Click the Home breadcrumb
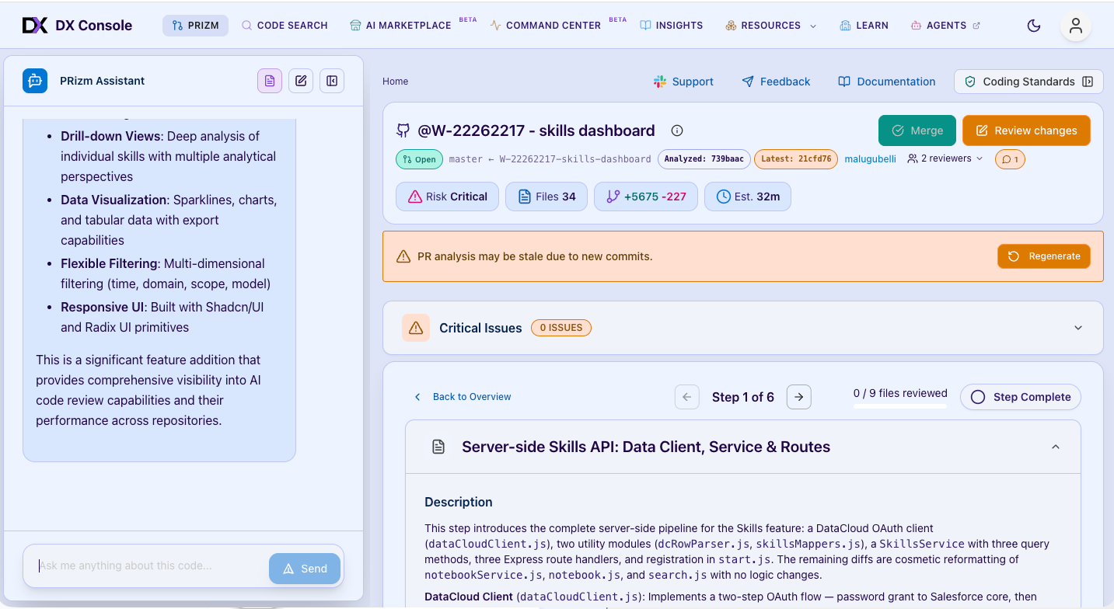1114x609 pixels. pos(395,82)
